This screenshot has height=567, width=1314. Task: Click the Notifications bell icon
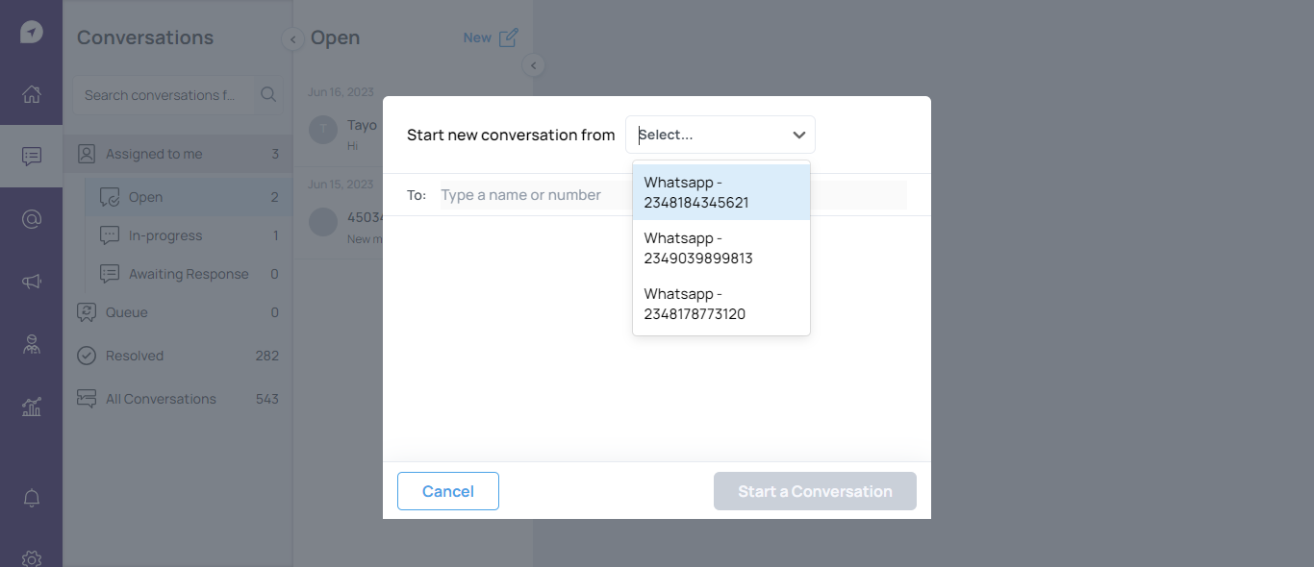coord(32,498)
